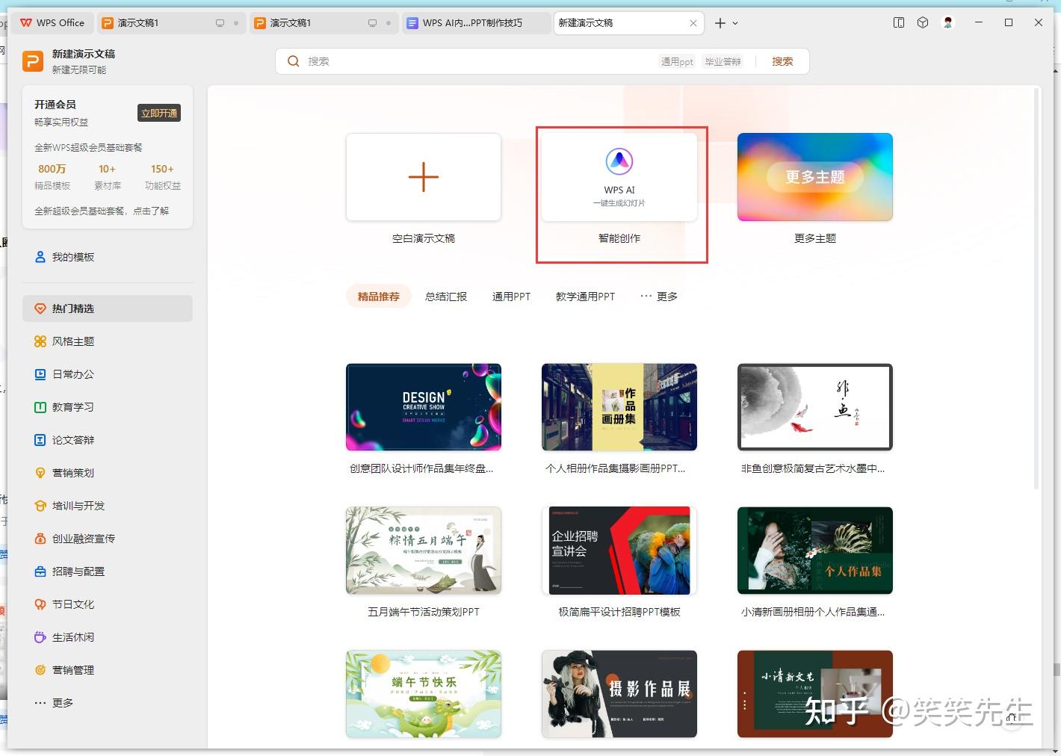
Task: Open 我的模板 in the sidebar
Action: coord(73,256)
